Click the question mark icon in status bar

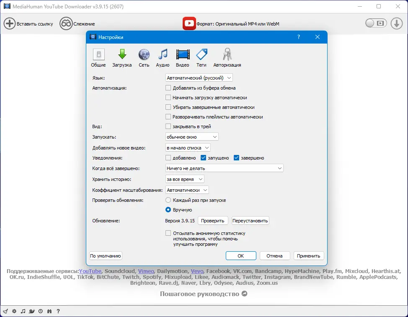point(58,311)
